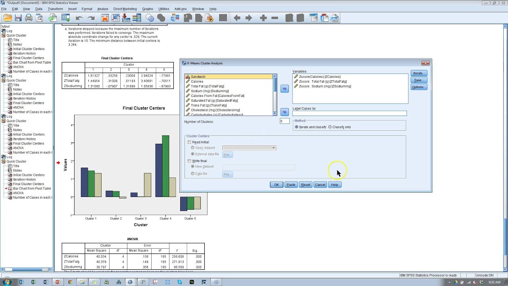The image size is (508, 286).
Task: Click the Insert Heading toolbar icon
Action: pos(314,18)
